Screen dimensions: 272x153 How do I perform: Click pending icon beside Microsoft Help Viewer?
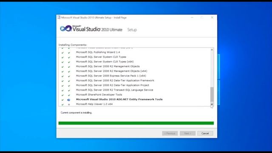pos(69,105)
